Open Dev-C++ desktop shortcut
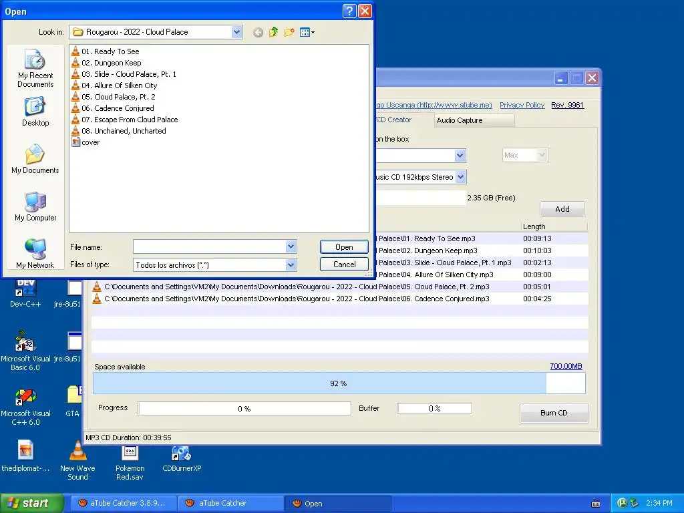Viewport: 684px width, 513px height. click(25, 294)
